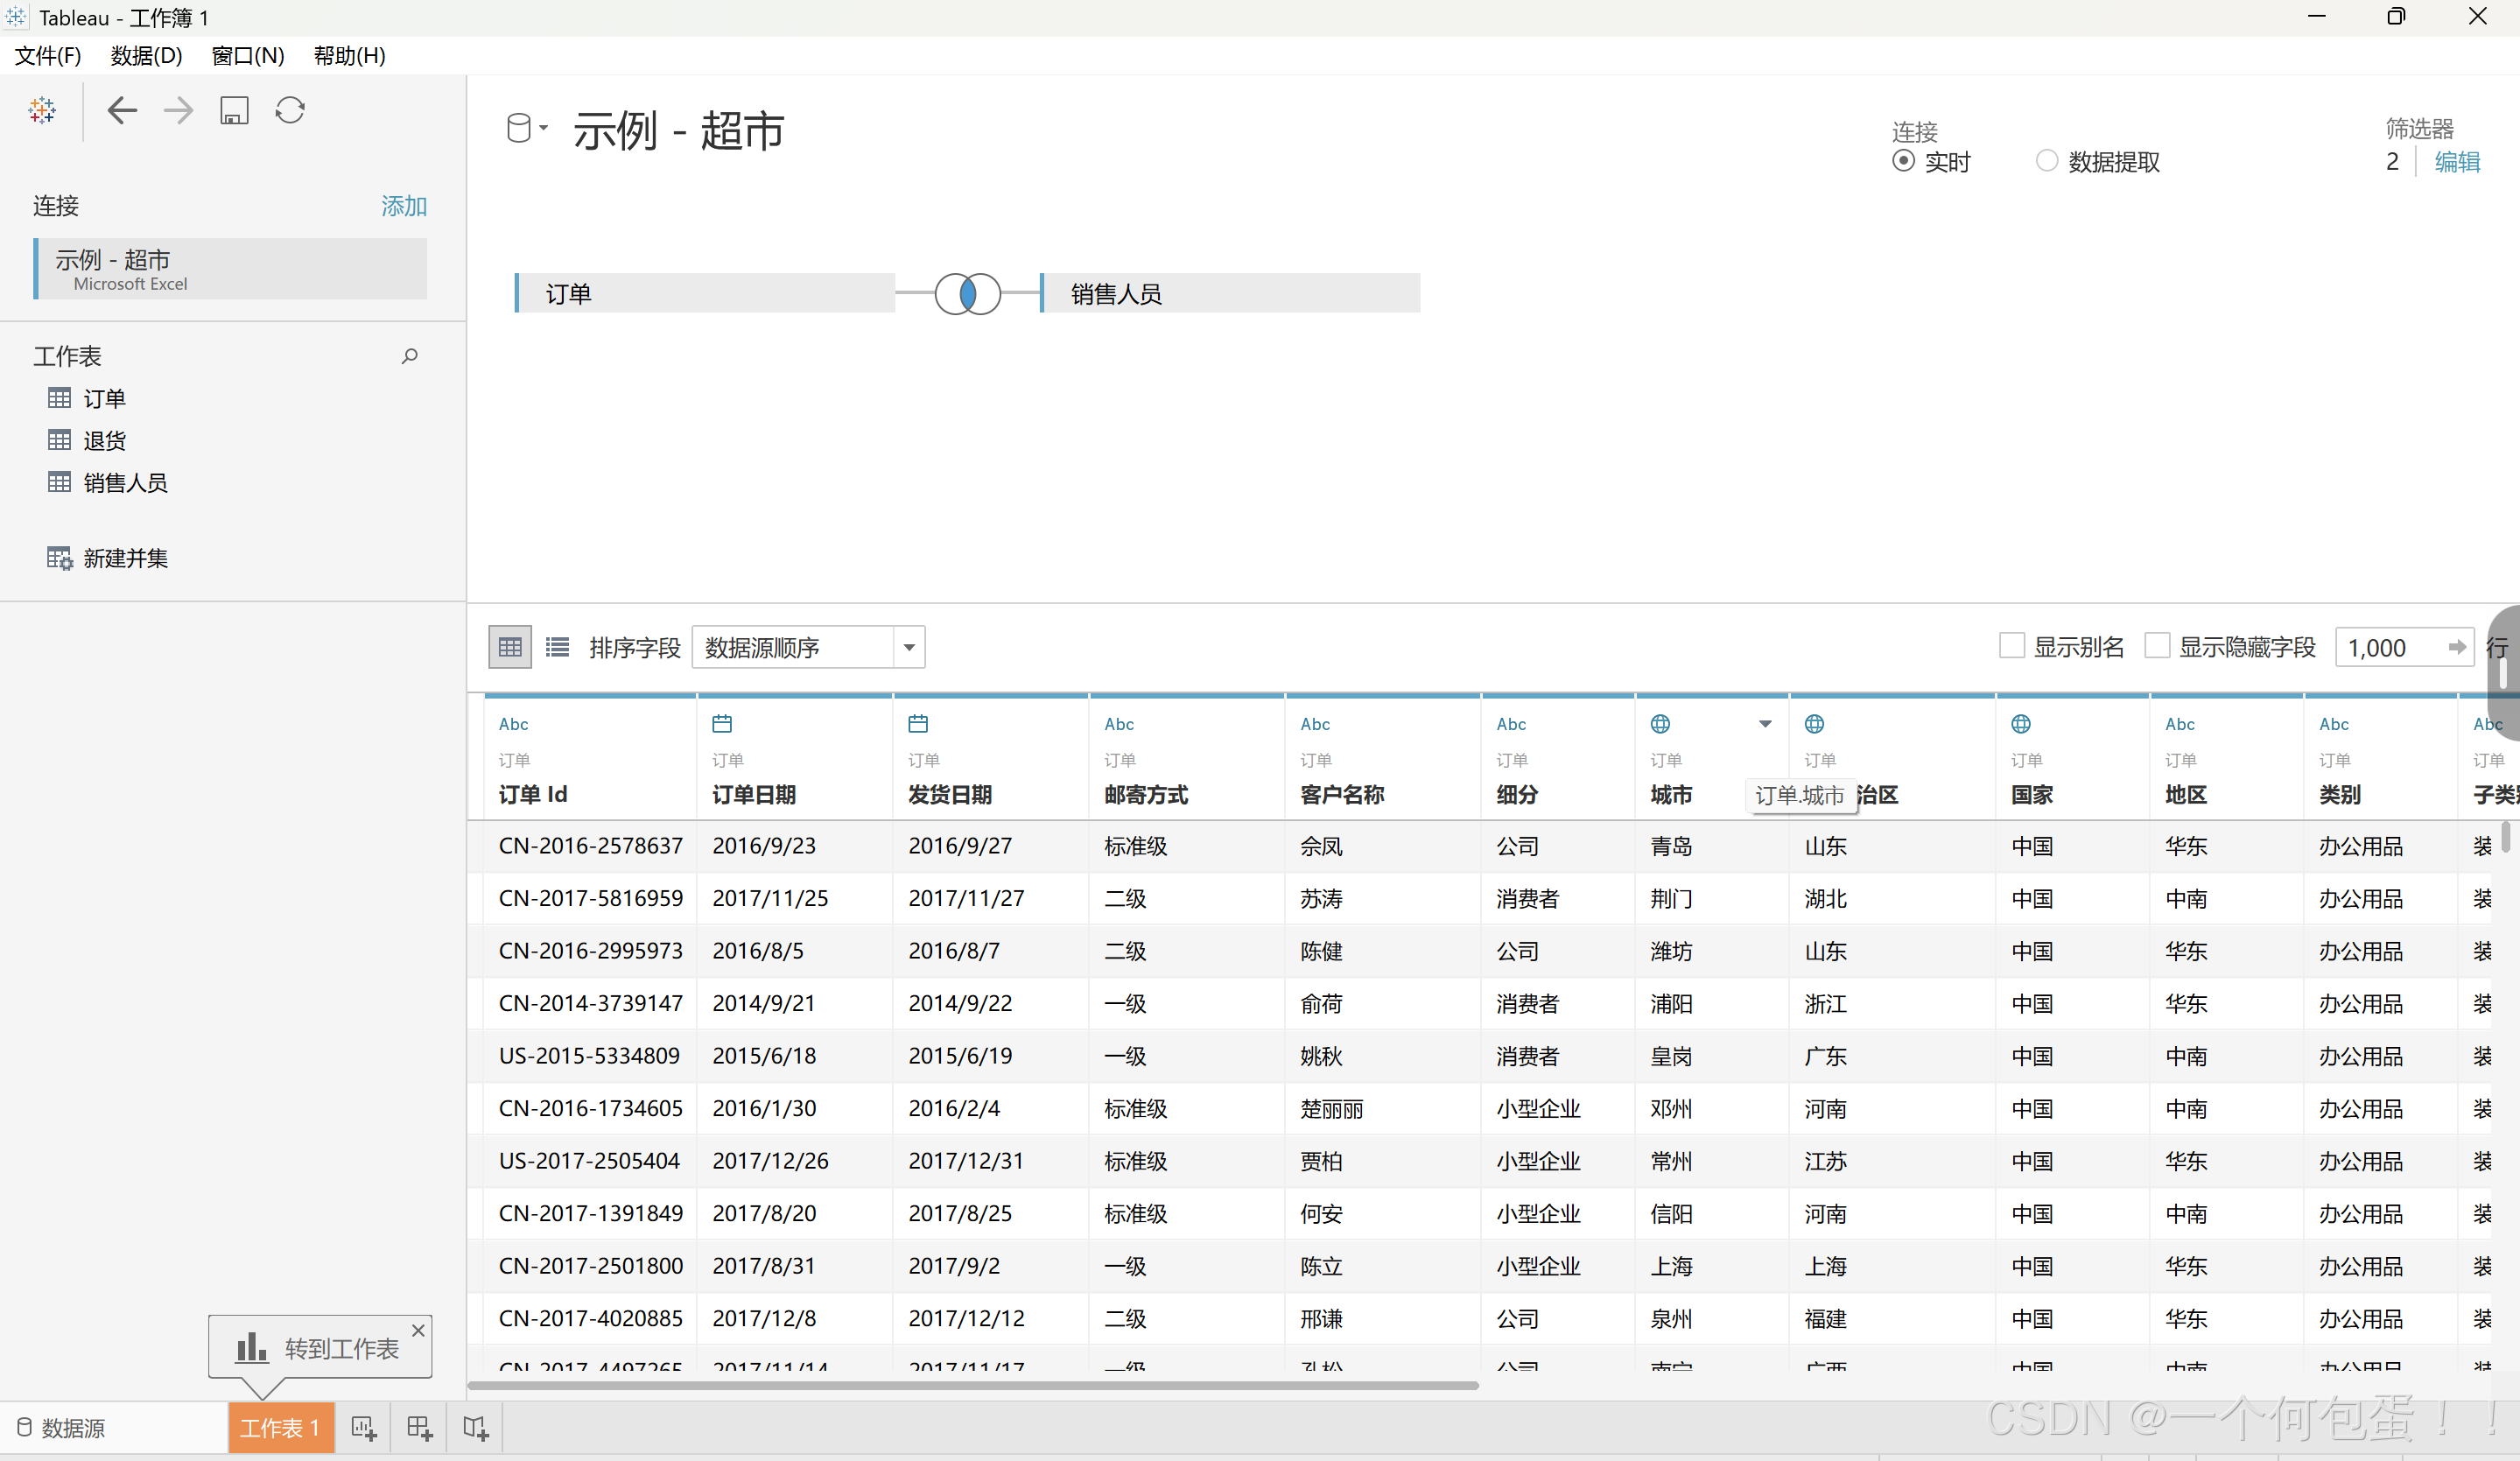2520x1461 pixels.
Task: Select the data grid preview icon
Action: (x=510, y=647)
